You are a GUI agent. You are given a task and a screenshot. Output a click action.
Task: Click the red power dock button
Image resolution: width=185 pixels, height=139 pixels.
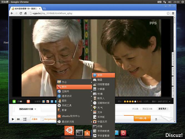(x=123, y=133)
